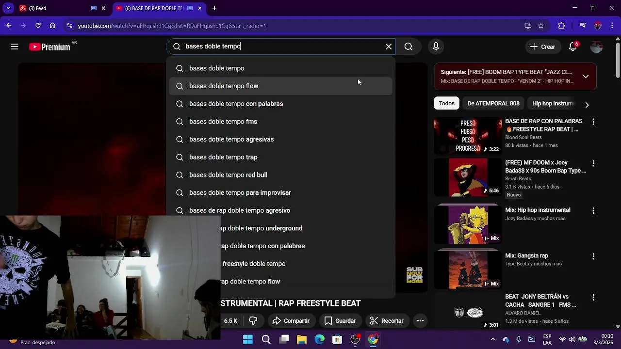This screenshot has width=621, height=349.
Task: Expand the Siguiente playlist panel chevron
Action: (586, 77)
